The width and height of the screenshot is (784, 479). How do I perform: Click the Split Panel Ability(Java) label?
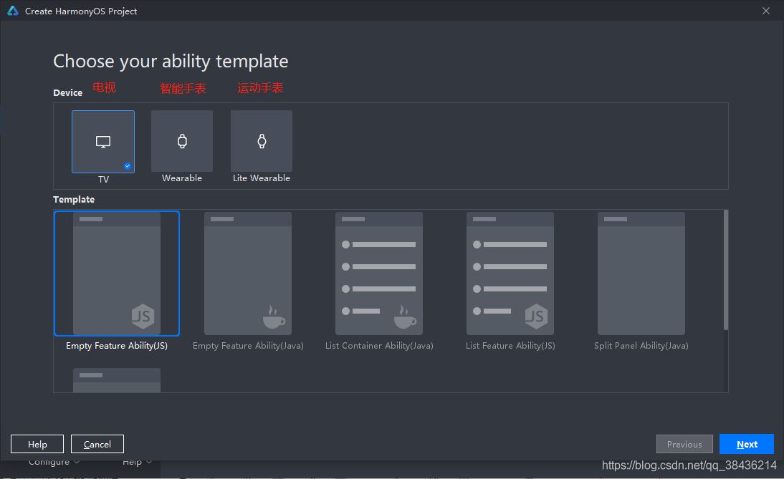[641, 346]
